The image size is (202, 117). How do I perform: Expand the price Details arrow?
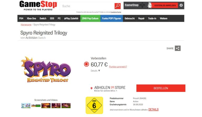pos(99,71)
